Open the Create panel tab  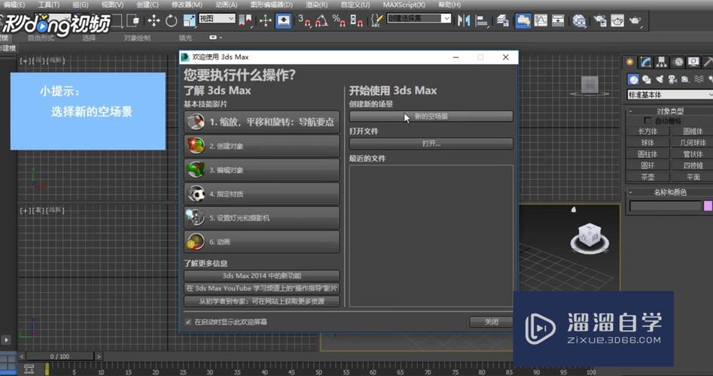pos(629,62)
